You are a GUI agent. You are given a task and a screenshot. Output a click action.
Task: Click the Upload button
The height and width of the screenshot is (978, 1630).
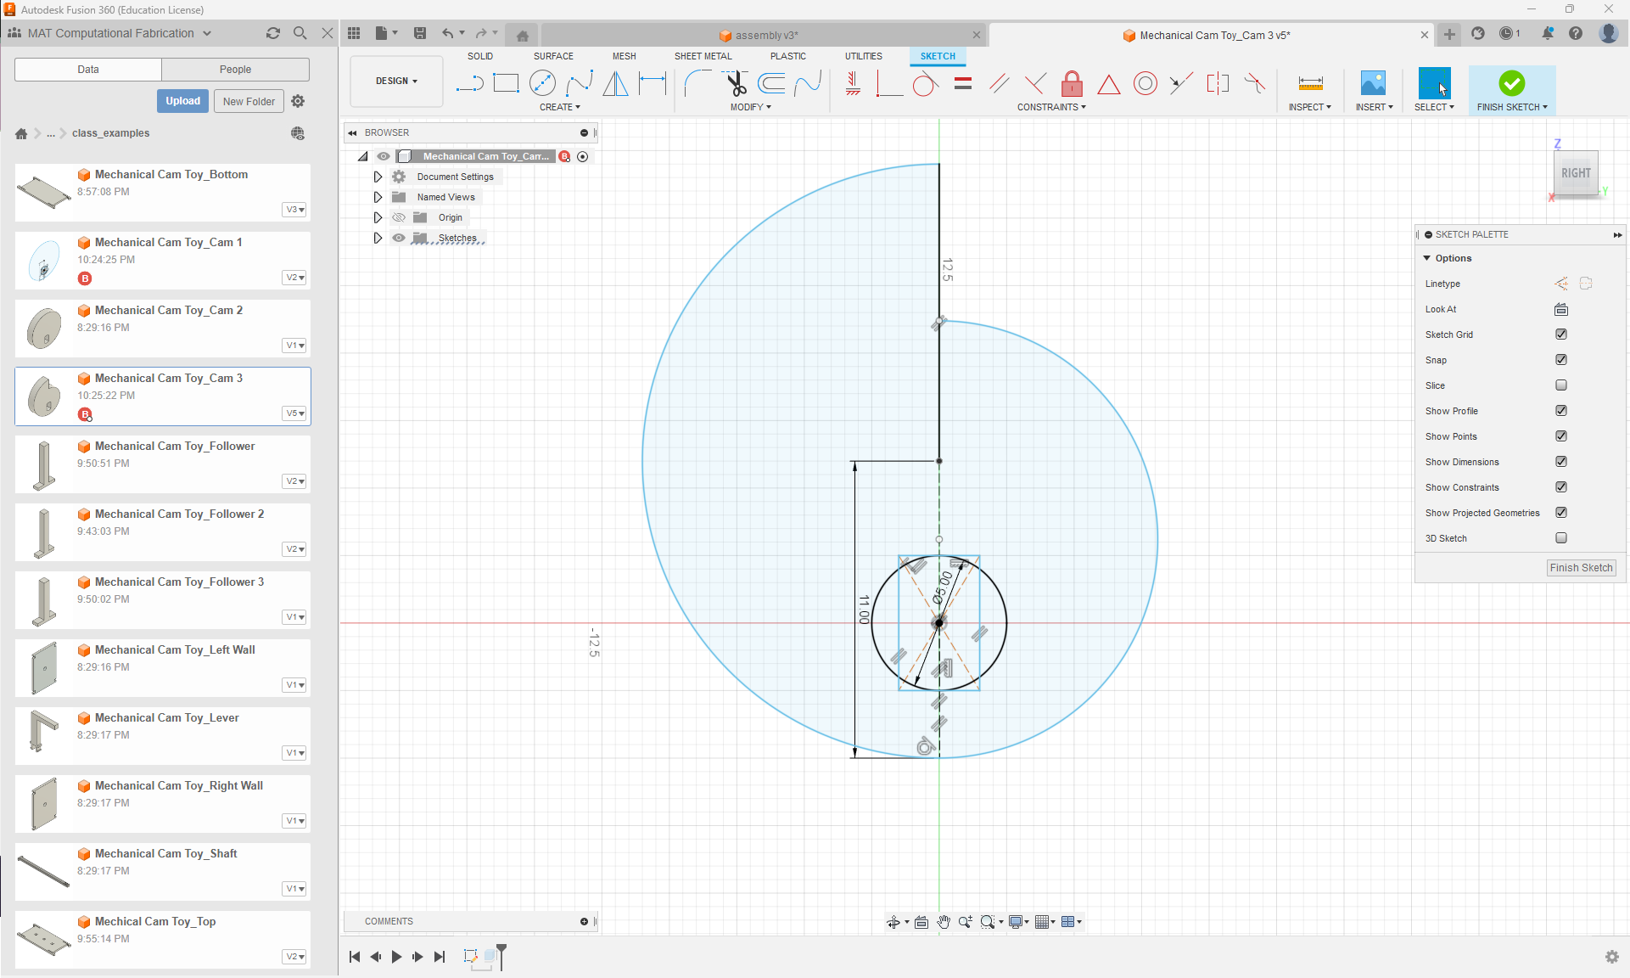pyautogui.click(x=182, y=100)
